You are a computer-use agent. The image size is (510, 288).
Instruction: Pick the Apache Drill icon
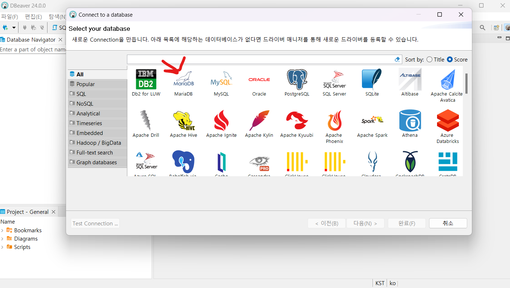click(146, 124)
